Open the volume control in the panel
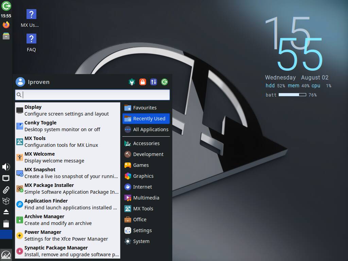This screenshot has width=348, height=261. (6, 167)
